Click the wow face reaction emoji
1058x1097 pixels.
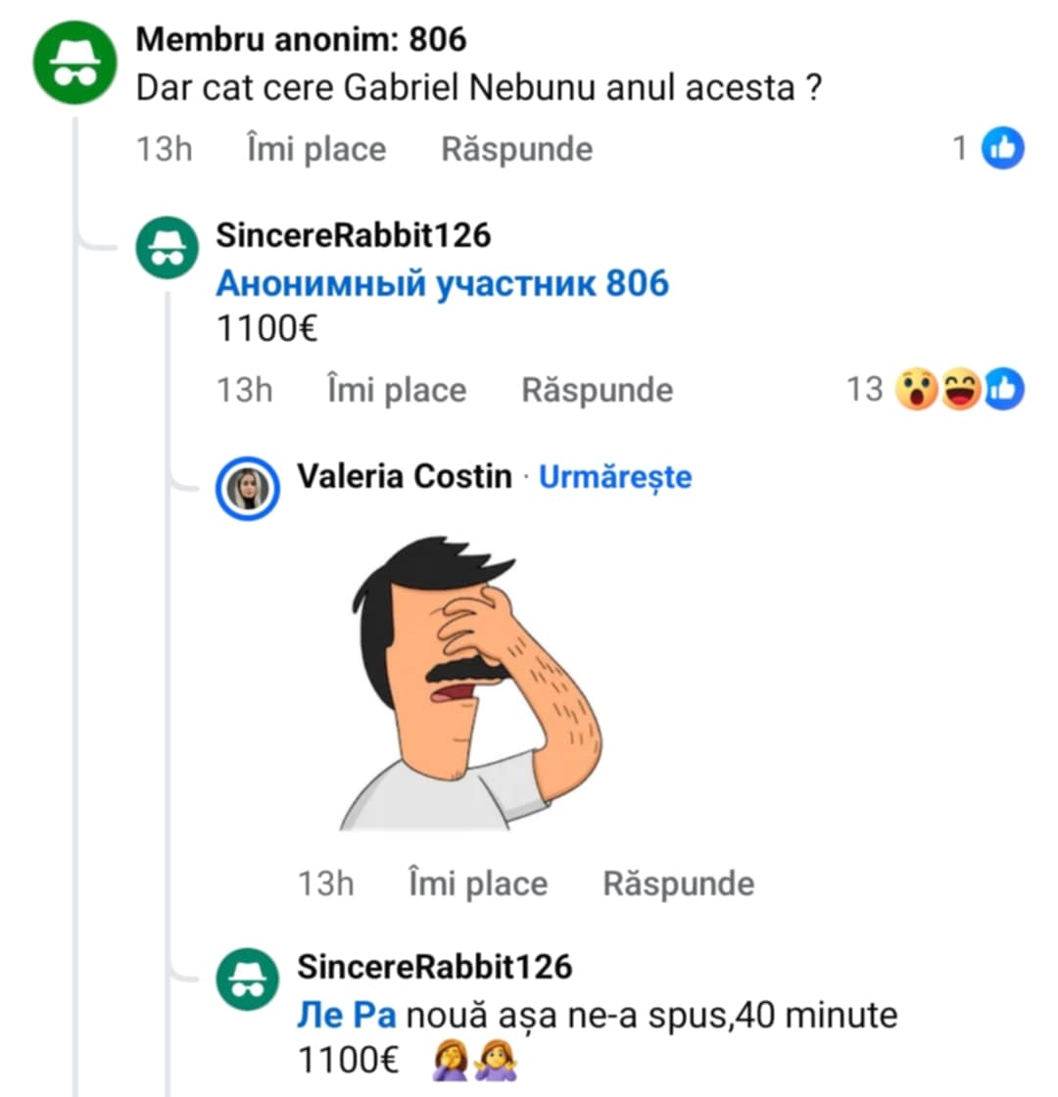click(918, 390)
